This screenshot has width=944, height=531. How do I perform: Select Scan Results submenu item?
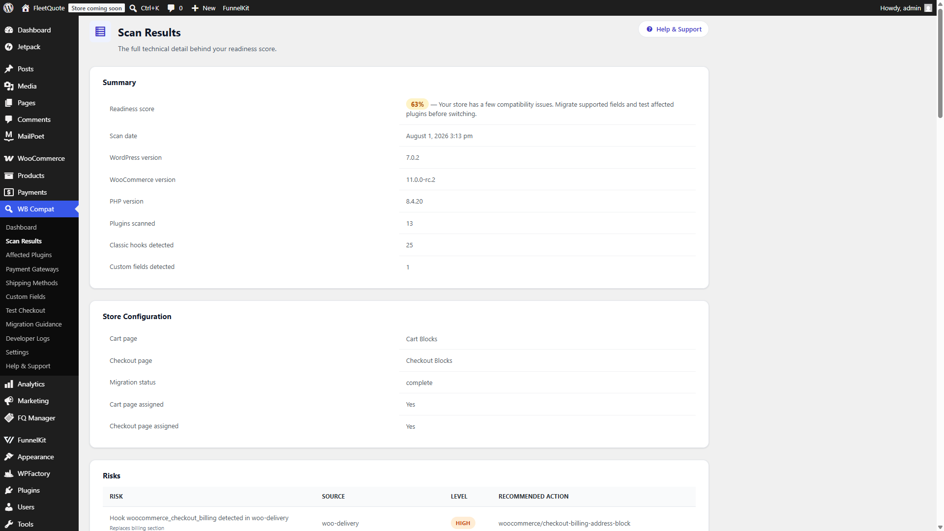[24, 241]
